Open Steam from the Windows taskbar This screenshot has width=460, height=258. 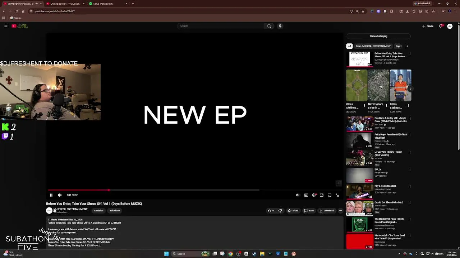tap(254, 254)
